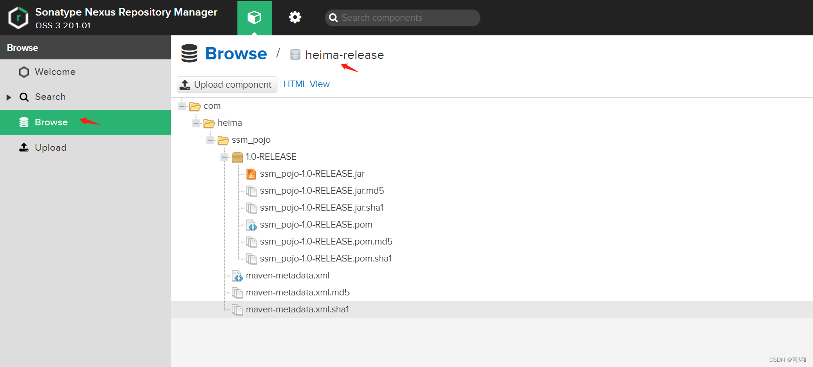This screenshot has width=813, height=367.
Task: Click the Sonatype Nexus Repository Manager title
Action: (126, 12)
